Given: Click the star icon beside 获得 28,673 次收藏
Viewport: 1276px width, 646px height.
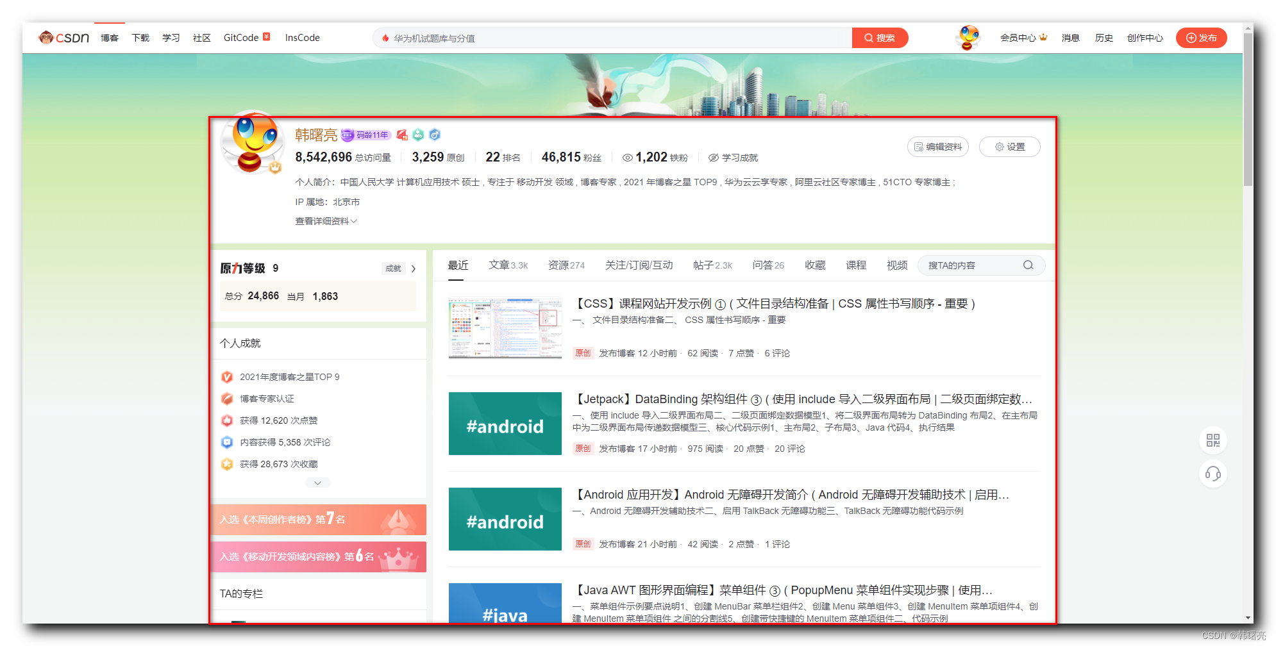Looking at the screenshot, I should 227,464.
